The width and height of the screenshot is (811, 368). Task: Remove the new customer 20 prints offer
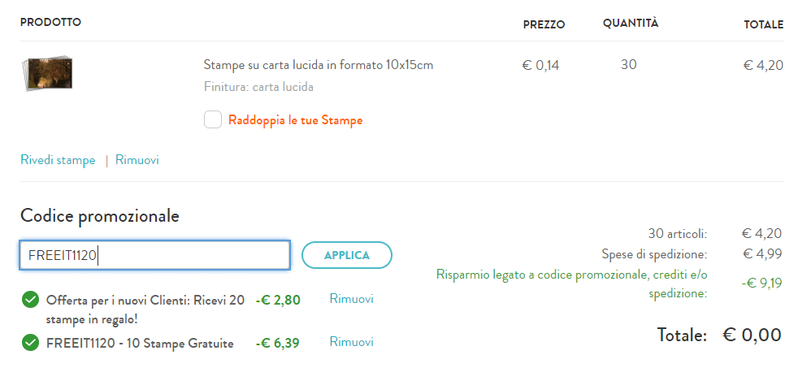[351, 299]
